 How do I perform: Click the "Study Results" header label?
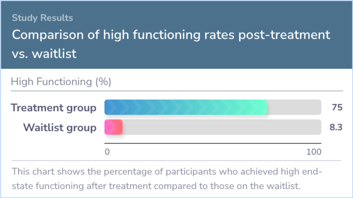pos(42,18)
